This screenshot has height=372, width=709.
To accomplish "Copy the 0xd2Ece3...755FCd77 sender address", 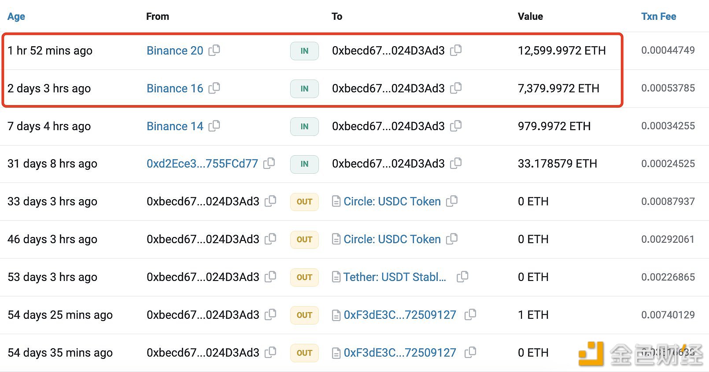I will tap(269, 163).
